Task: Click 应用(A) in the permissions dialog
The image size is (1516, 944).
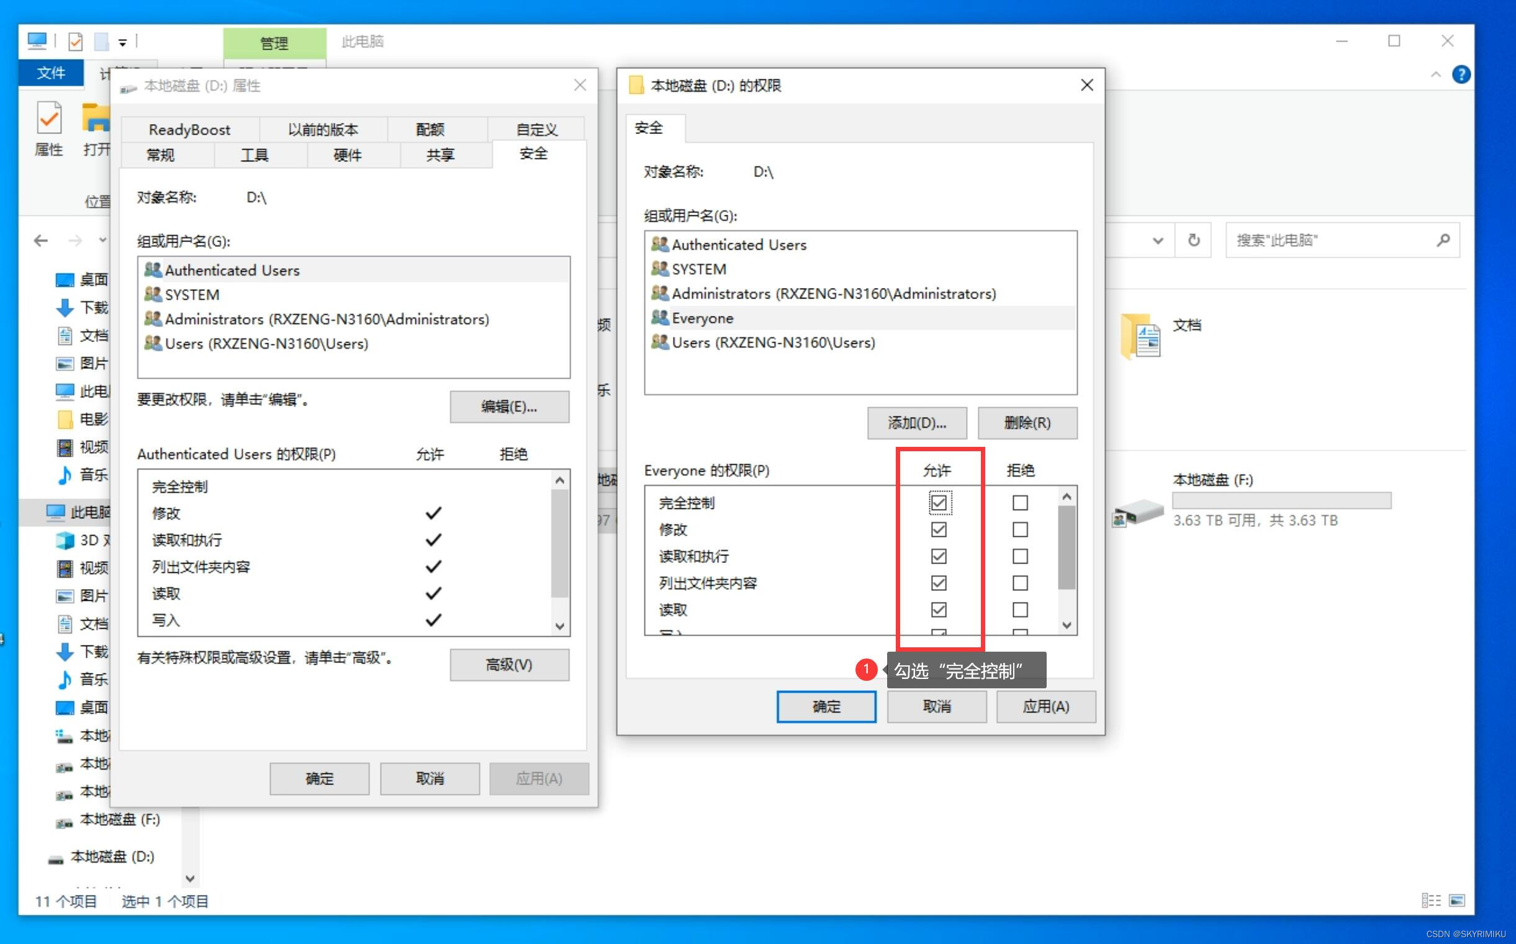Action: coord(1046,707)
